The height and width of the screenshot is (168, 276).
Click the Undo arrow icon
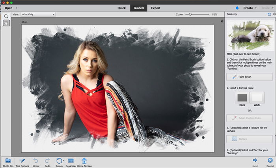(x=36, y=161)
